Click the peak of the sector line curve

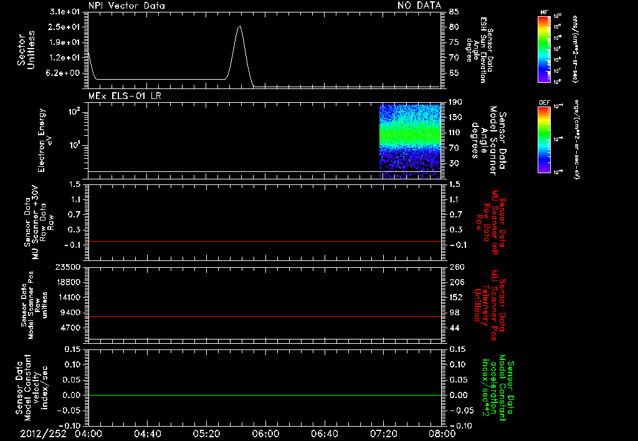click(240, 26)
